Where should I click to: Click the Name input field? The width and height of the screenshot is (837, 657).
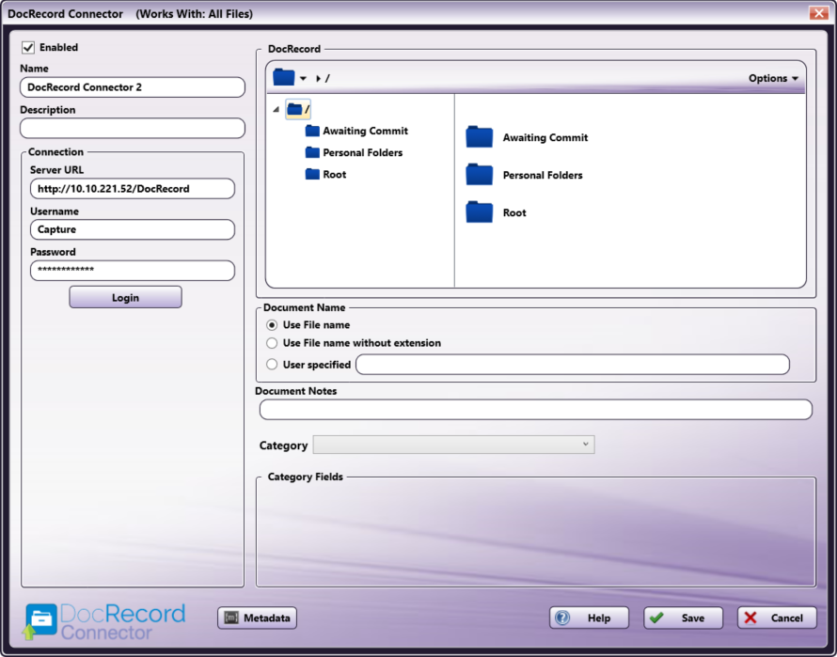click(133, 87)
